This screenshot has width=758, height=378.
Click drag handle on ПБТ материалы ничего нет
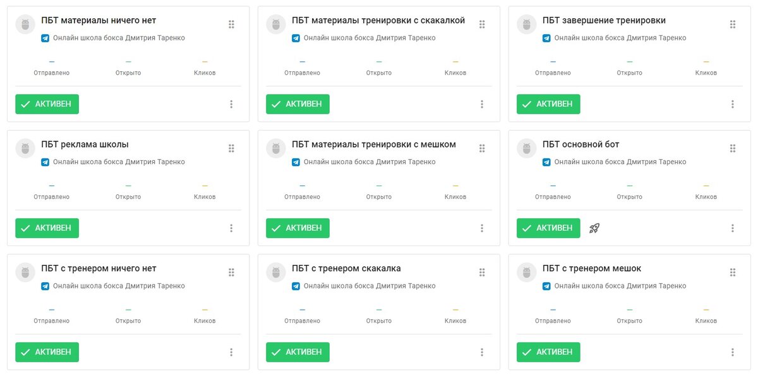(231, 24)
